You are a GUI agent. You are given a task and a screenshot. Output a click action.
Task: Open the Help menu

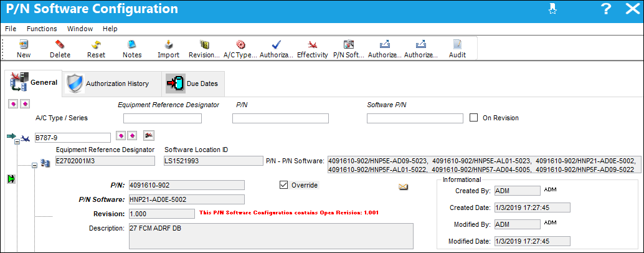[x=110, y=29]
